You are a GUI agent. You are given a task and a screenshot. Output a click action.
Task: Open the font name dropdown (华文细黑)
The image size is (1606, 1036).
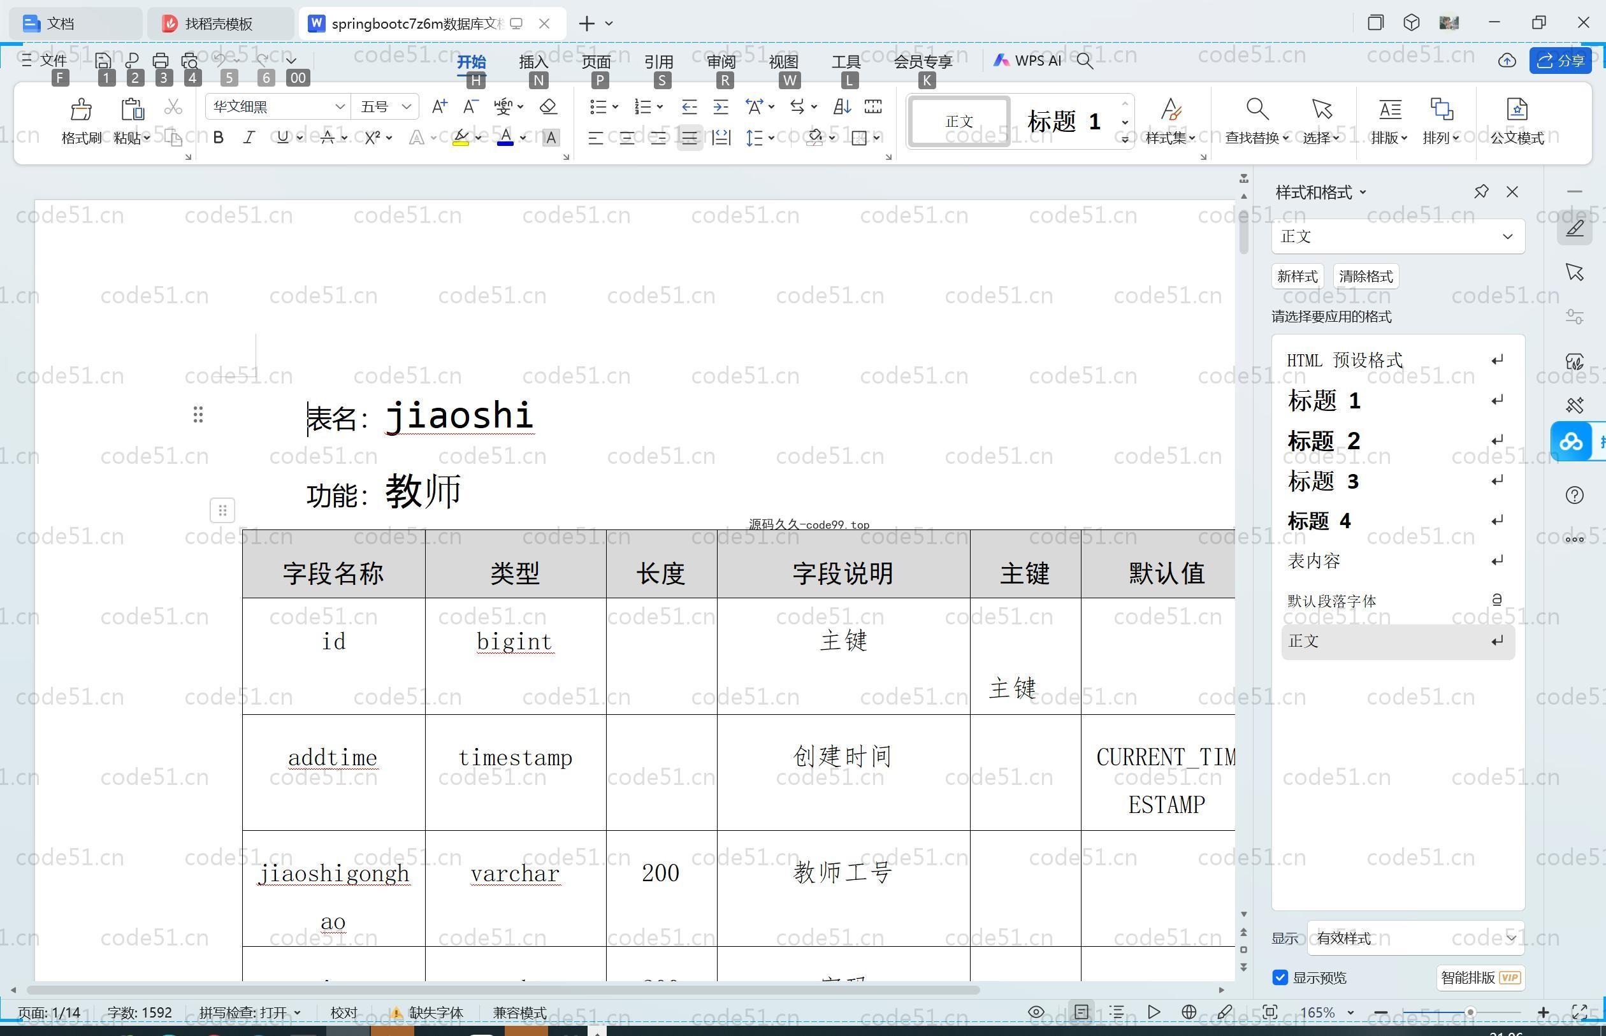click(340, 107)
